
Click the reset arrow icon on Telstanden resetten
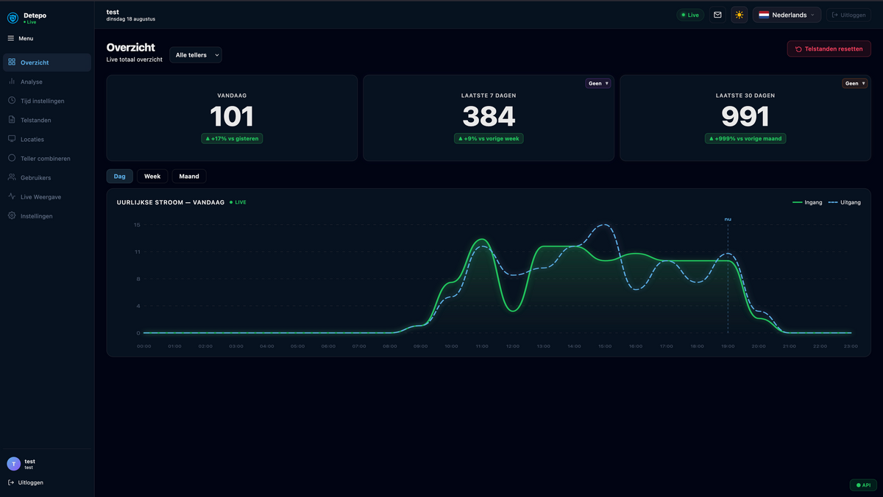click(798, 49)
